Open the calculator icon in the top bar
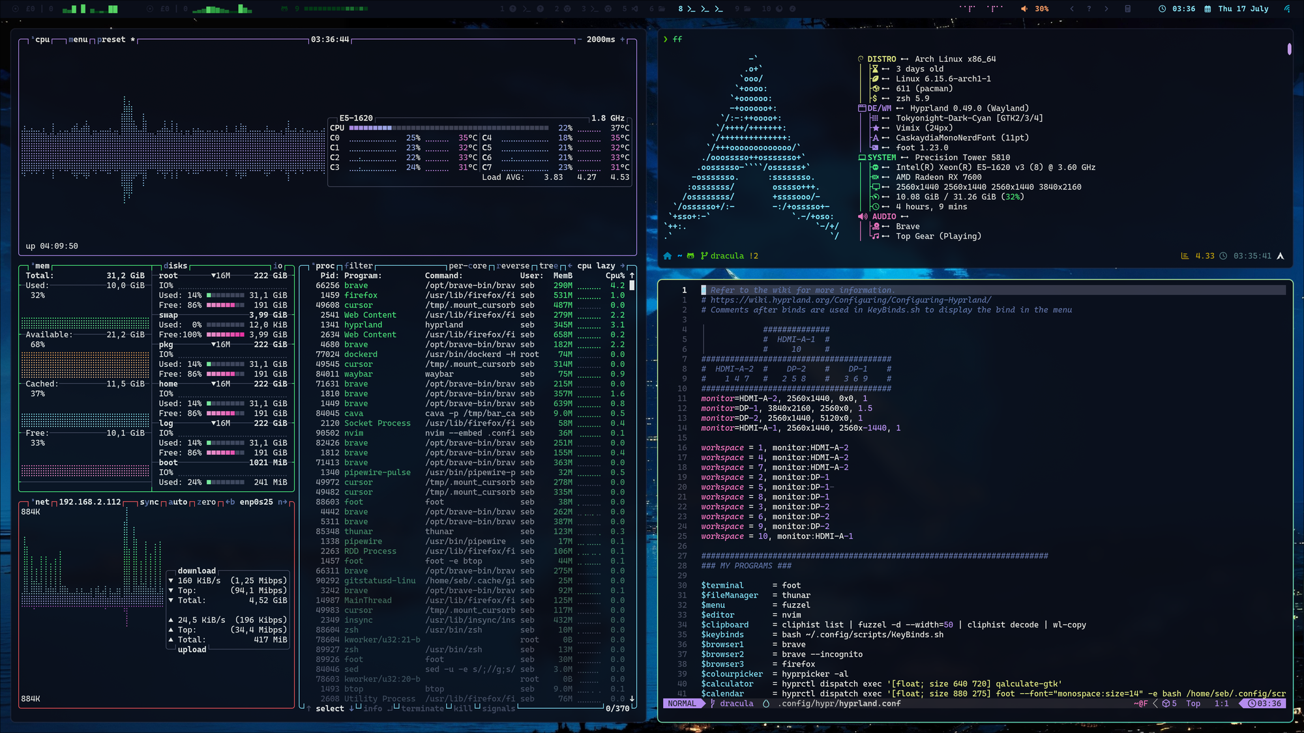This screenshot has height=733, width=1304. [1127, 9]
